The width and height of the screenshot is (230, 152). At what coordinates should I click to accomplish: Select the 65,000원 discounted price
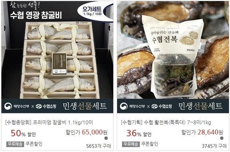[95, 132]
